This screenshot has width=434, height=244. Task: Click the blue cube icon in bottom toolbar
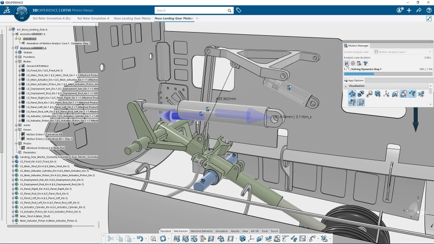tap(242, 239)
